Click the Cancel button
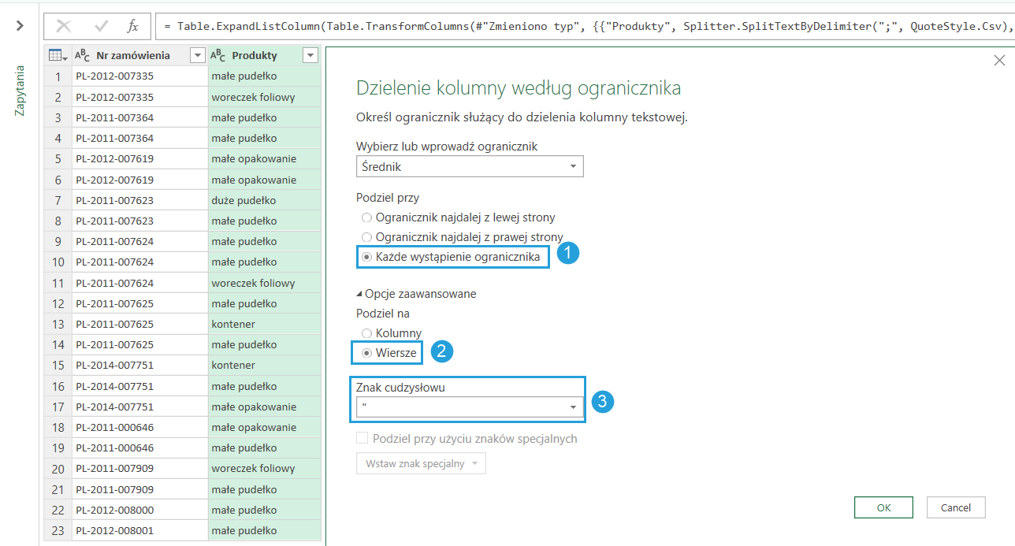 coord(956,508)
